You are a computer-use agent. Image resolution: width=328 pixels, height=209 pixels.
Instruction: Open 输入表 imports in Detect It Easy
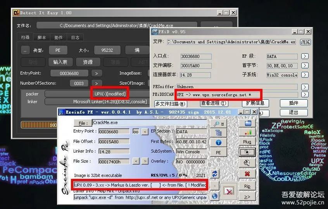click(x=60, y=62)
